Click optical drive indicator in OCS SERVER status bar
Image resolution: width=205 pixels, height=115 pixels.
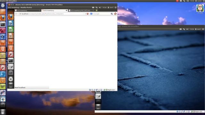(92, 90)
